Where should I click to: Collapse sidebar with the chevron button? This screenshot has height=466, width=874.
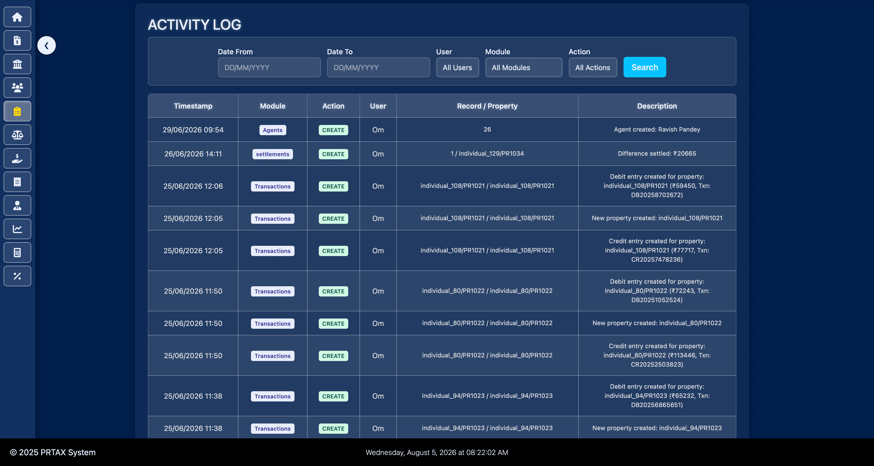point(47,45)
